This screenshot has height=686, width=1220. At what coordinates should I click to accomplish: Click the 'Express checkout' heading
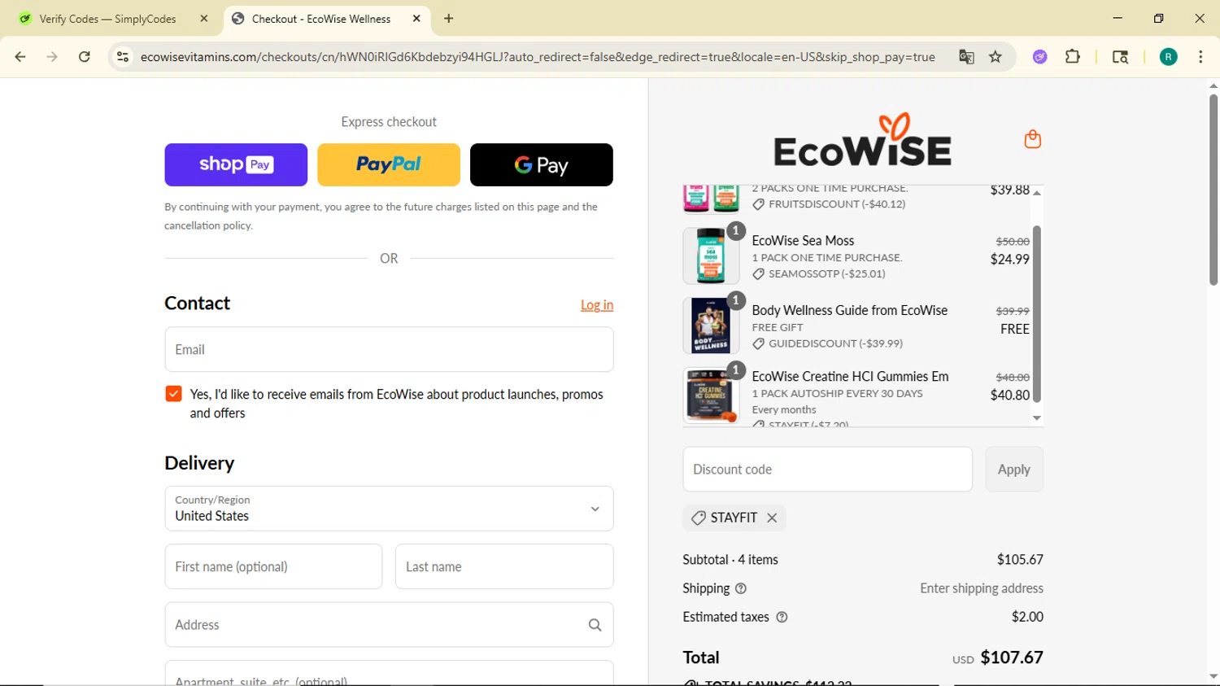point(389,122)
